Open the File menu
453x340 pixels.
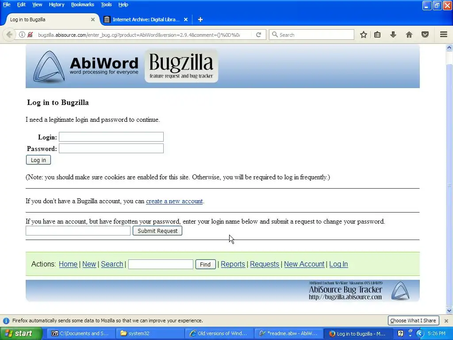coord(6,4)
